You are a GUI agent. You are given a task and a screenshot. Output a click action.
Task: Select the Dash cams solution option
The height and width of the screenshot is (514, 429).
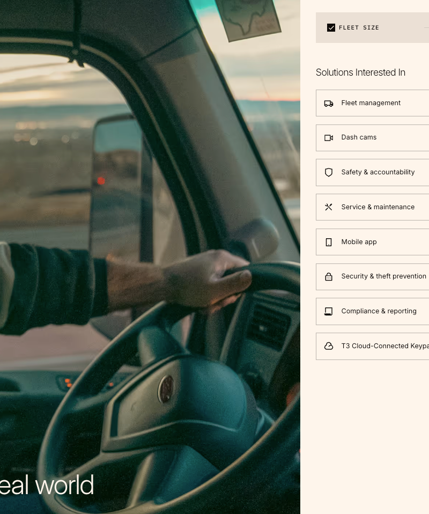click(x=372, y=138)
